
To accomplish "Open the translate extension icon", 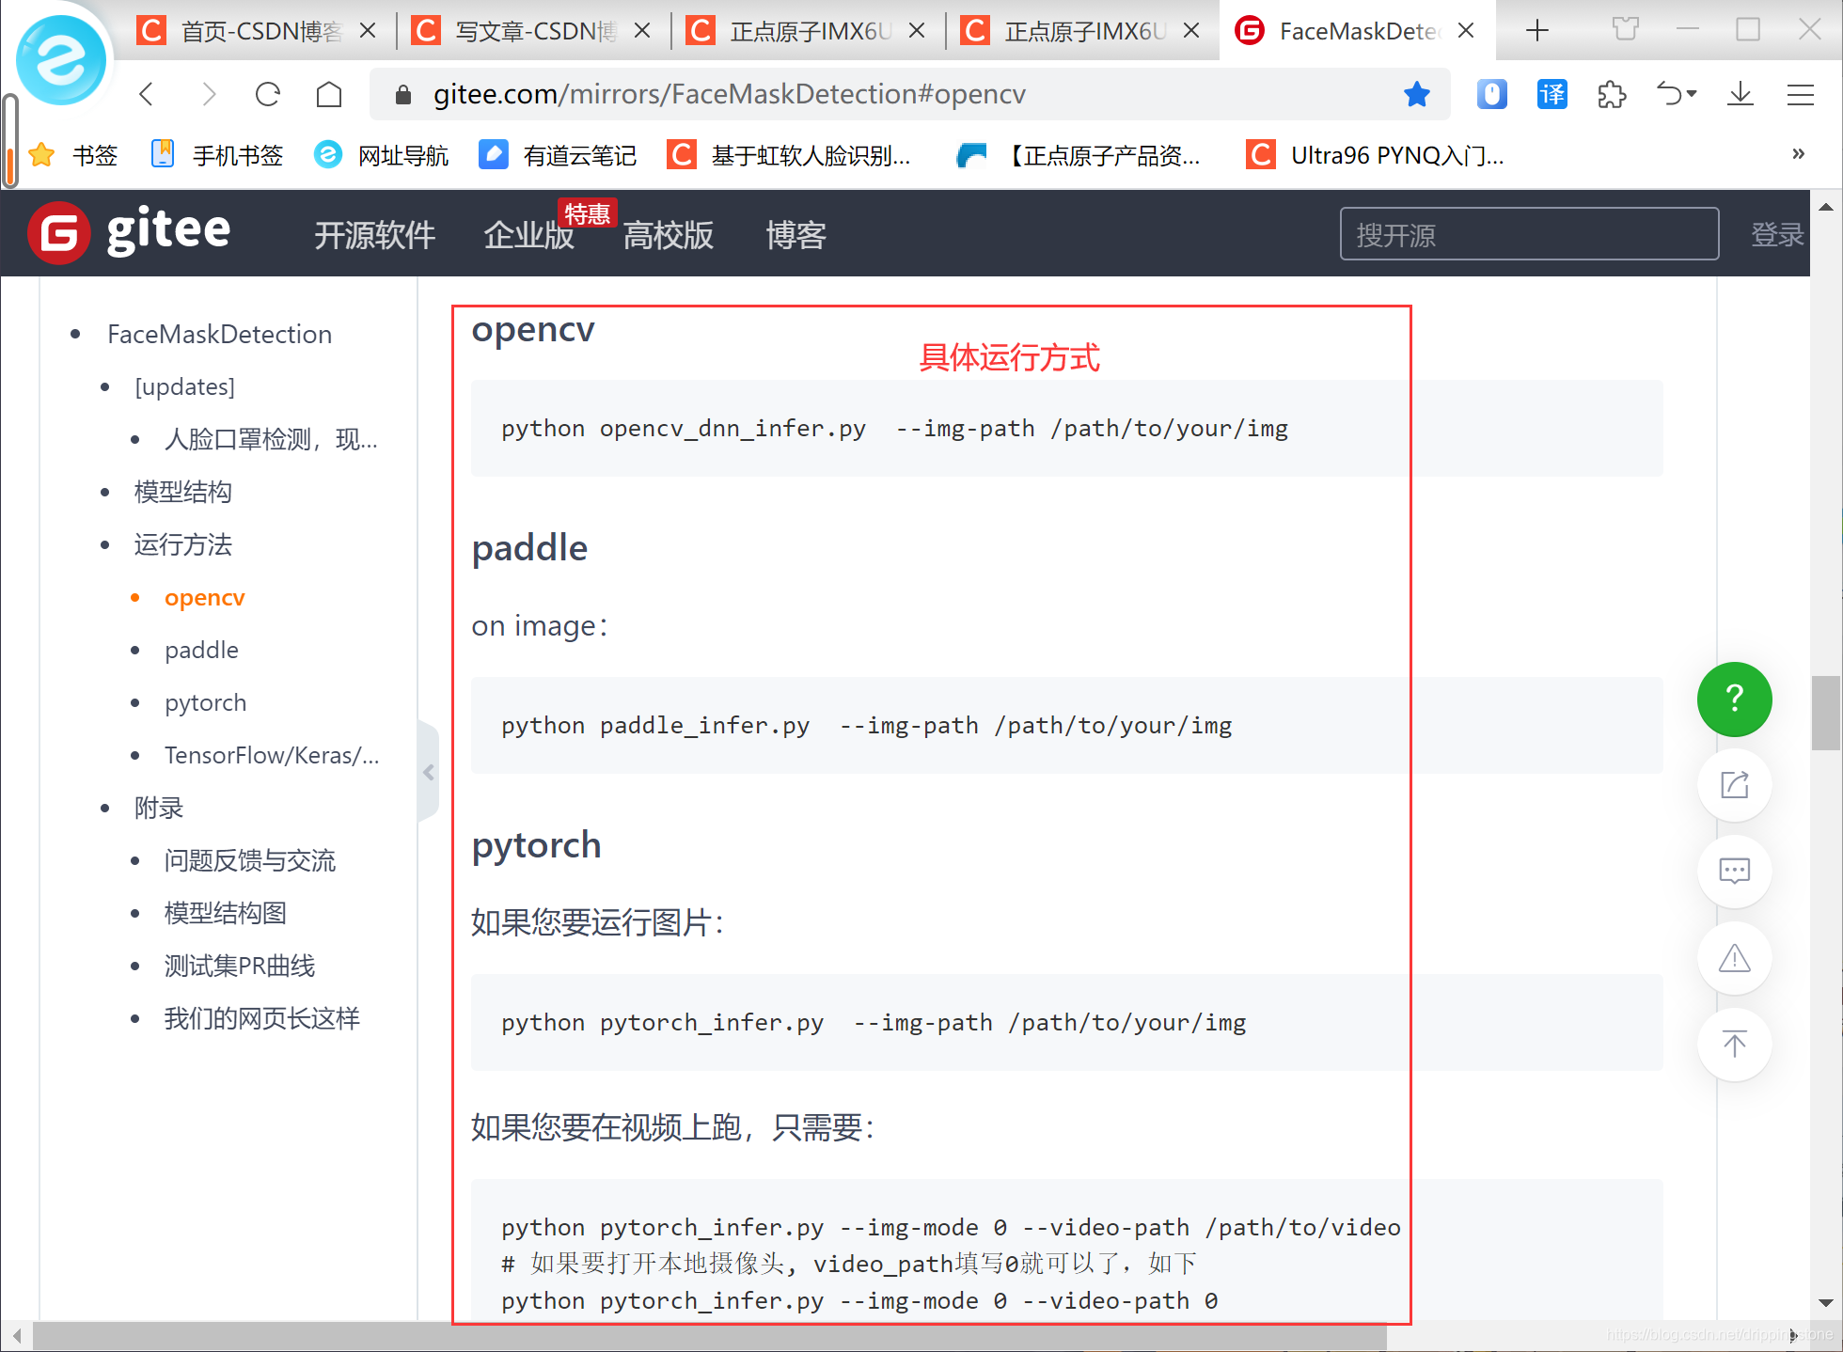I will click(1552, 94).
